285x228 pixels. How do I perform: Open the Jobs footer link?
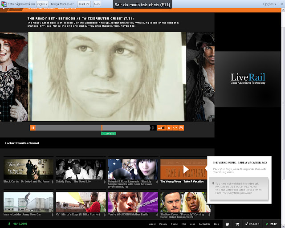point(192,224)
